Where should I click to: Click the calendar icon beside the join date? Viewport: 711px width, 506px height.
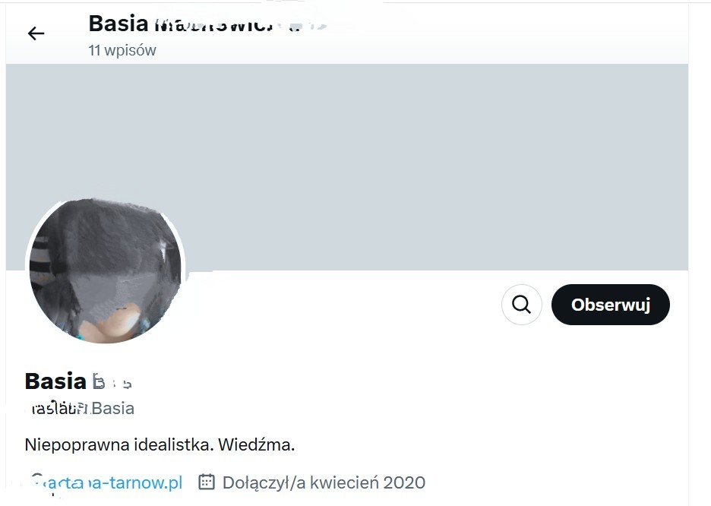[x=207, y=482]
